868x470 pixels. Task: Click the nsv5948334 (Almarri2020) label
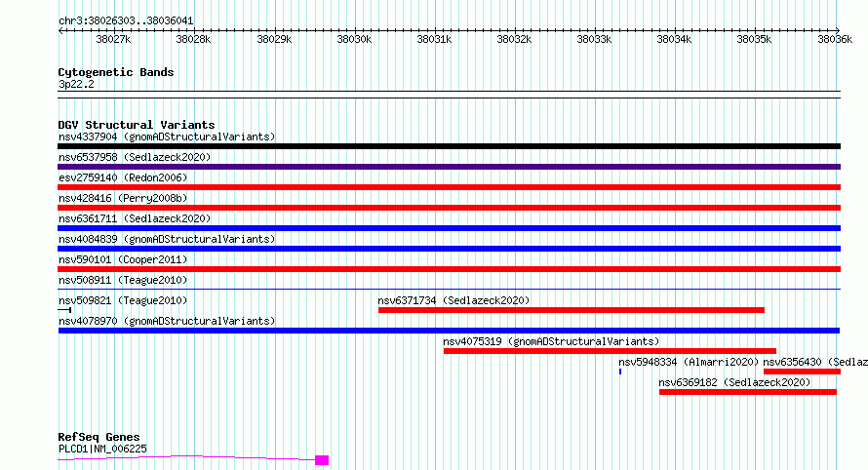click(689, 362)
